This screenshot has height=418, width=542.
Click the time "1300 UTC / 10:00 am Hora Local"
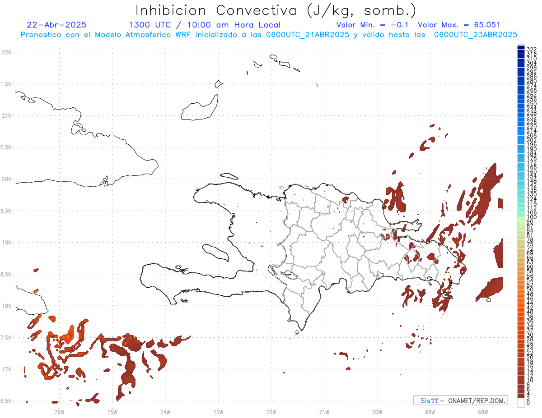tap(205, 25)
